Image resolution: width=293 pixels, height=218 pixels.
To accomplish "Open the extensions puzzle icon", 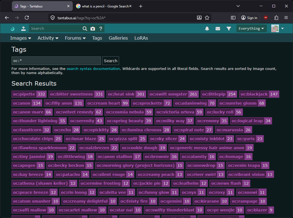I will (x=276, y=18).
